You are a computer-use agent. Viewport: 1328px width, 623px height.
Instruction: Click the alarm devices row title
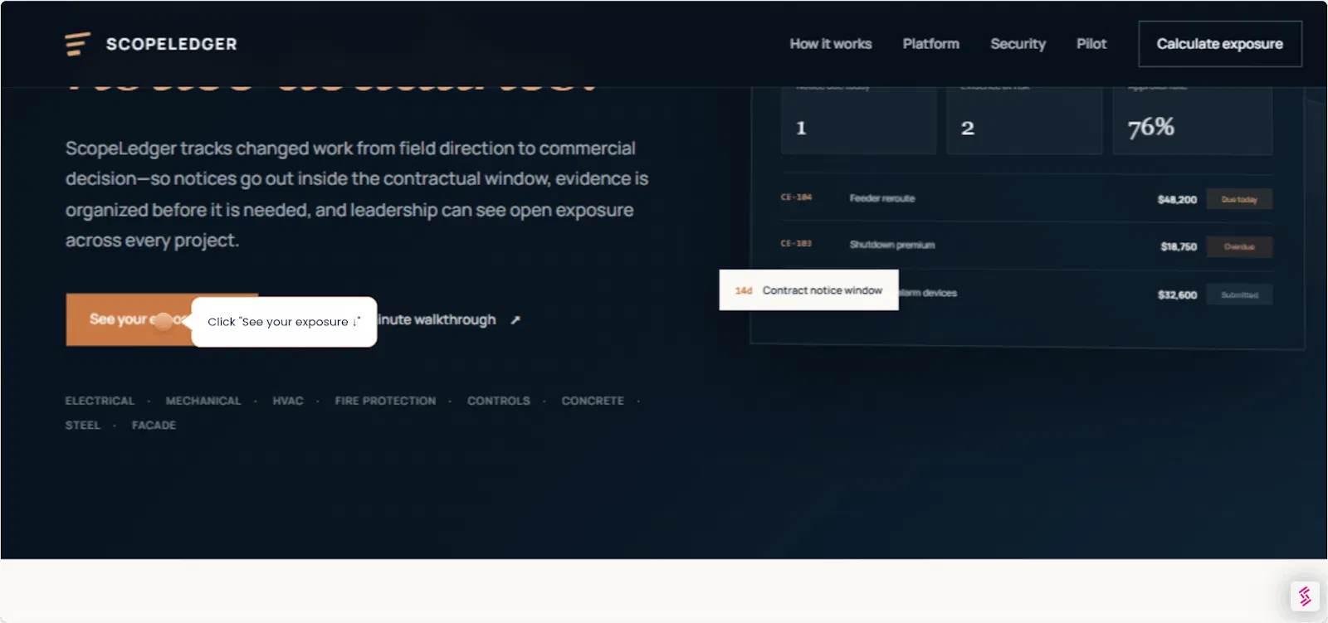point(928,293)
